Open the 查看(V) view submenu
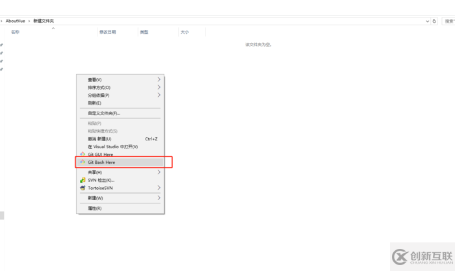This screenshot has height=271, width=455. point(120,80)
